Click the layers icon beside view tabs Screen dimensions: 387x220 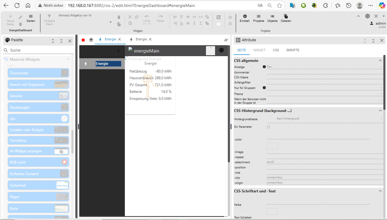(91, 40)
